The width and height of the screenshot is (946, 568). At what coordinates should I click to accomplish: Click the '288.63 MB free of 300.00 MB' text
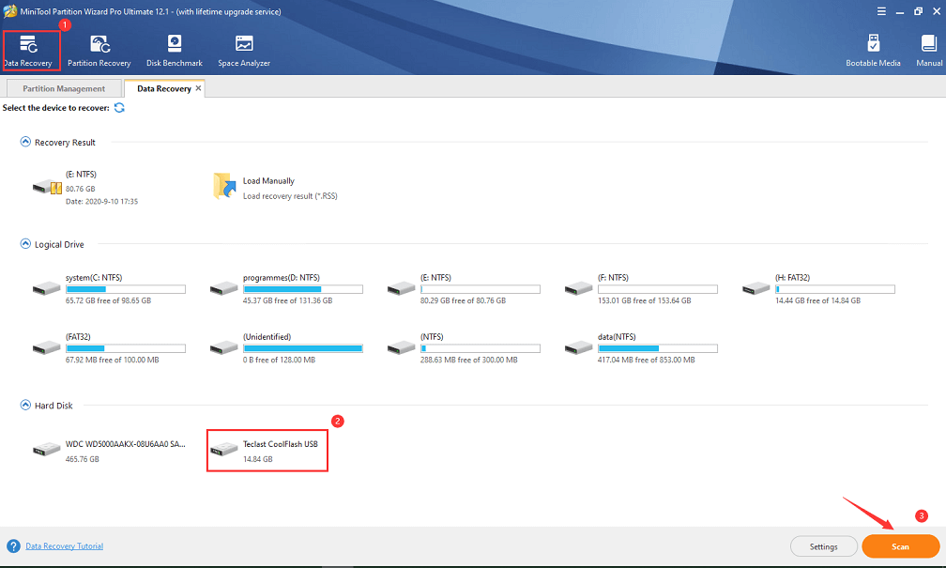(x=469, y=360)
